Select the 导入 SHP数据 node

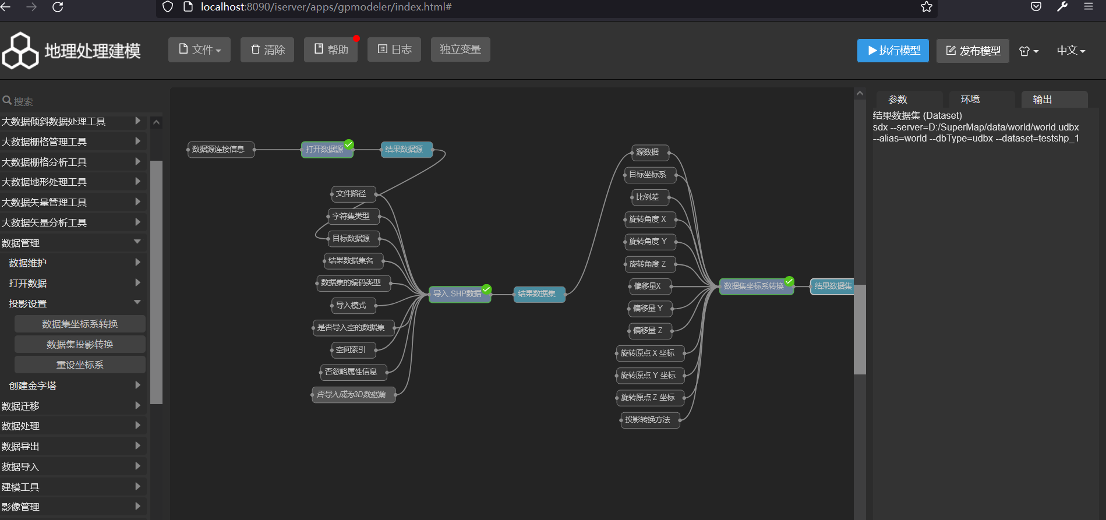[x=458, y=293]
